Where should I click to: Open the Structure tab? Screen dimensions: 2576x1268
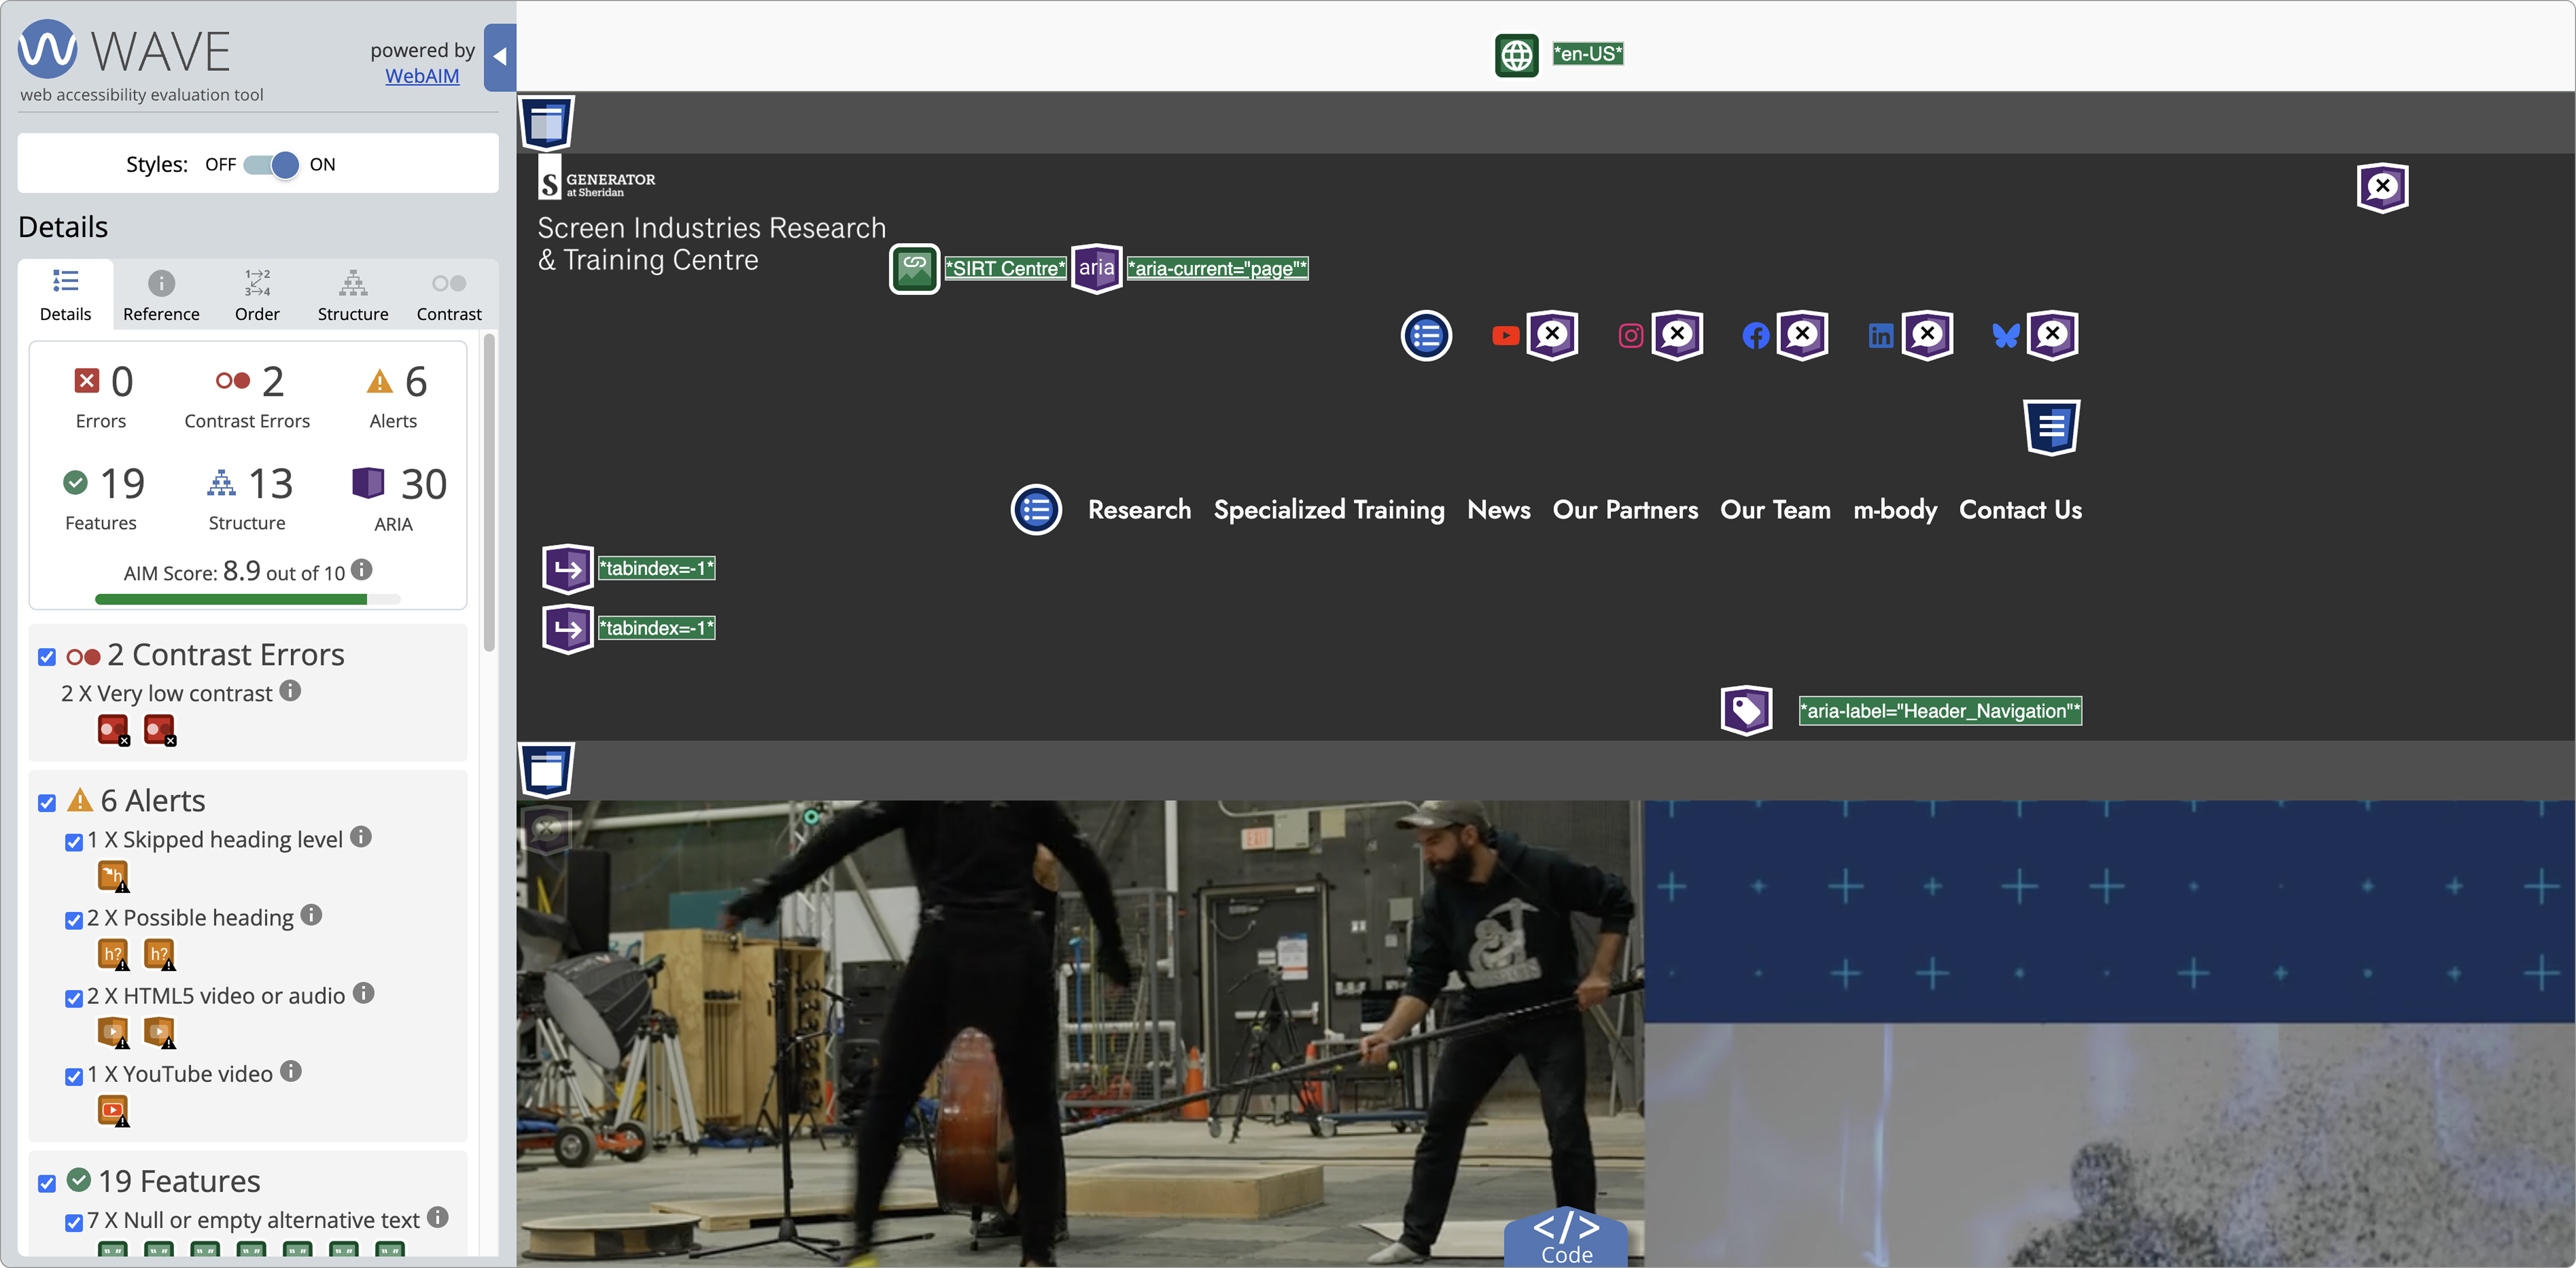353,295
